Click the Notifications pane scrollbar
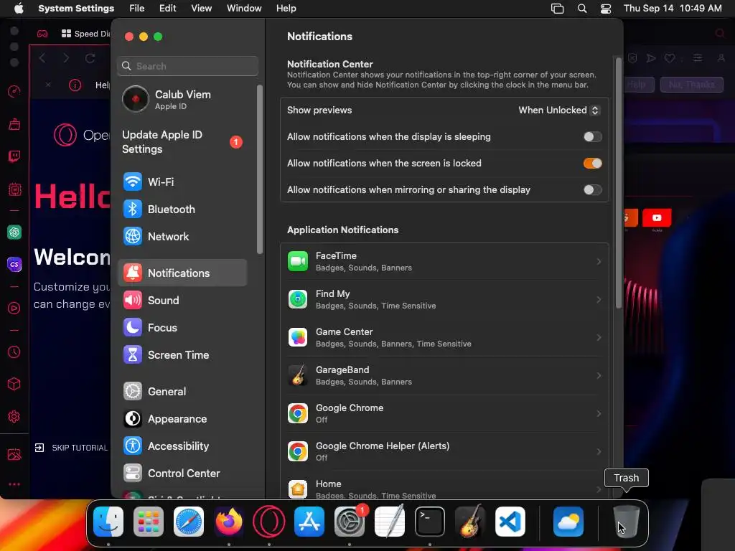This screenshot has width=735, height=551. [618, 183]
